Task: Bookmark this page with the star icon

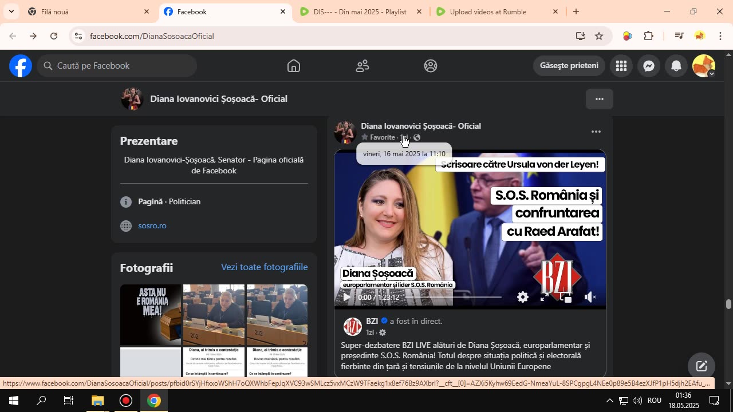Action: point(599,36)
